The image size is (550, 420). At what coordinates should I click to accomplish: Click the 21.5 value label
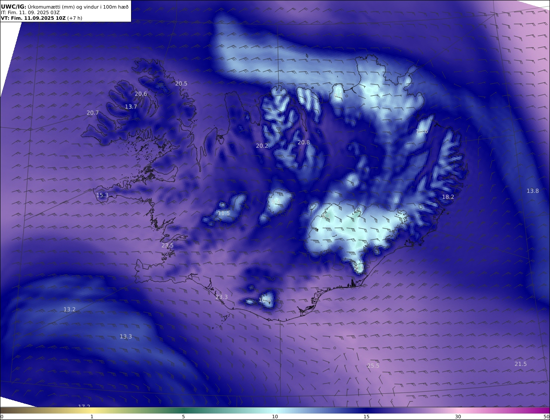coord(521,364)
